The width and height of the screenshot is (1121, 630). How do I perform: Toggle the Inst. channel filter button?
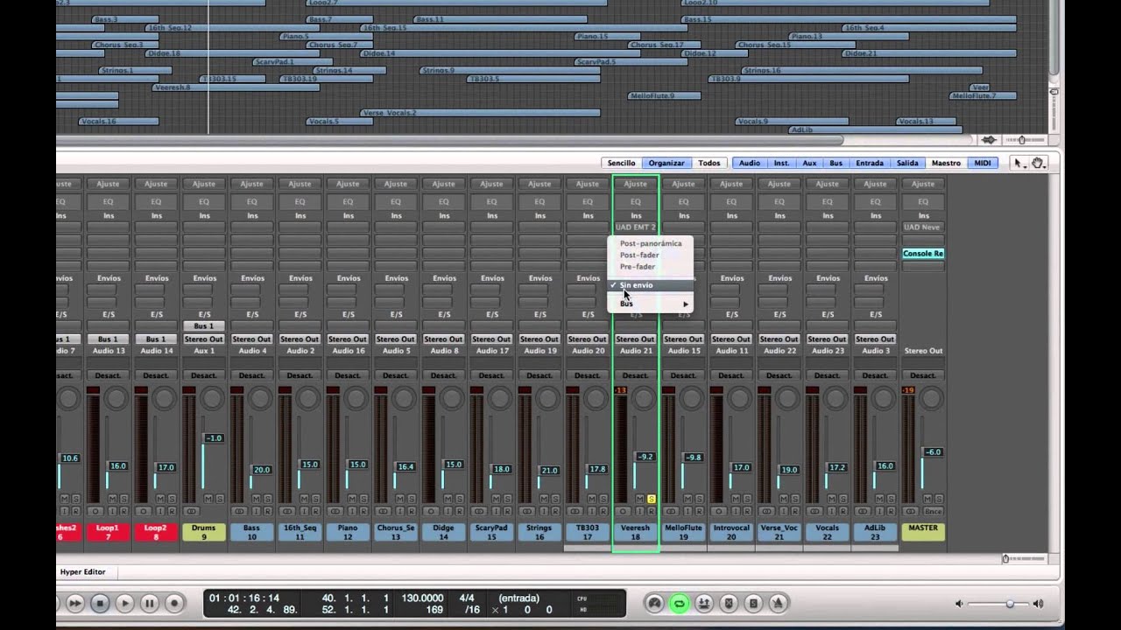(x=781, y=163)
